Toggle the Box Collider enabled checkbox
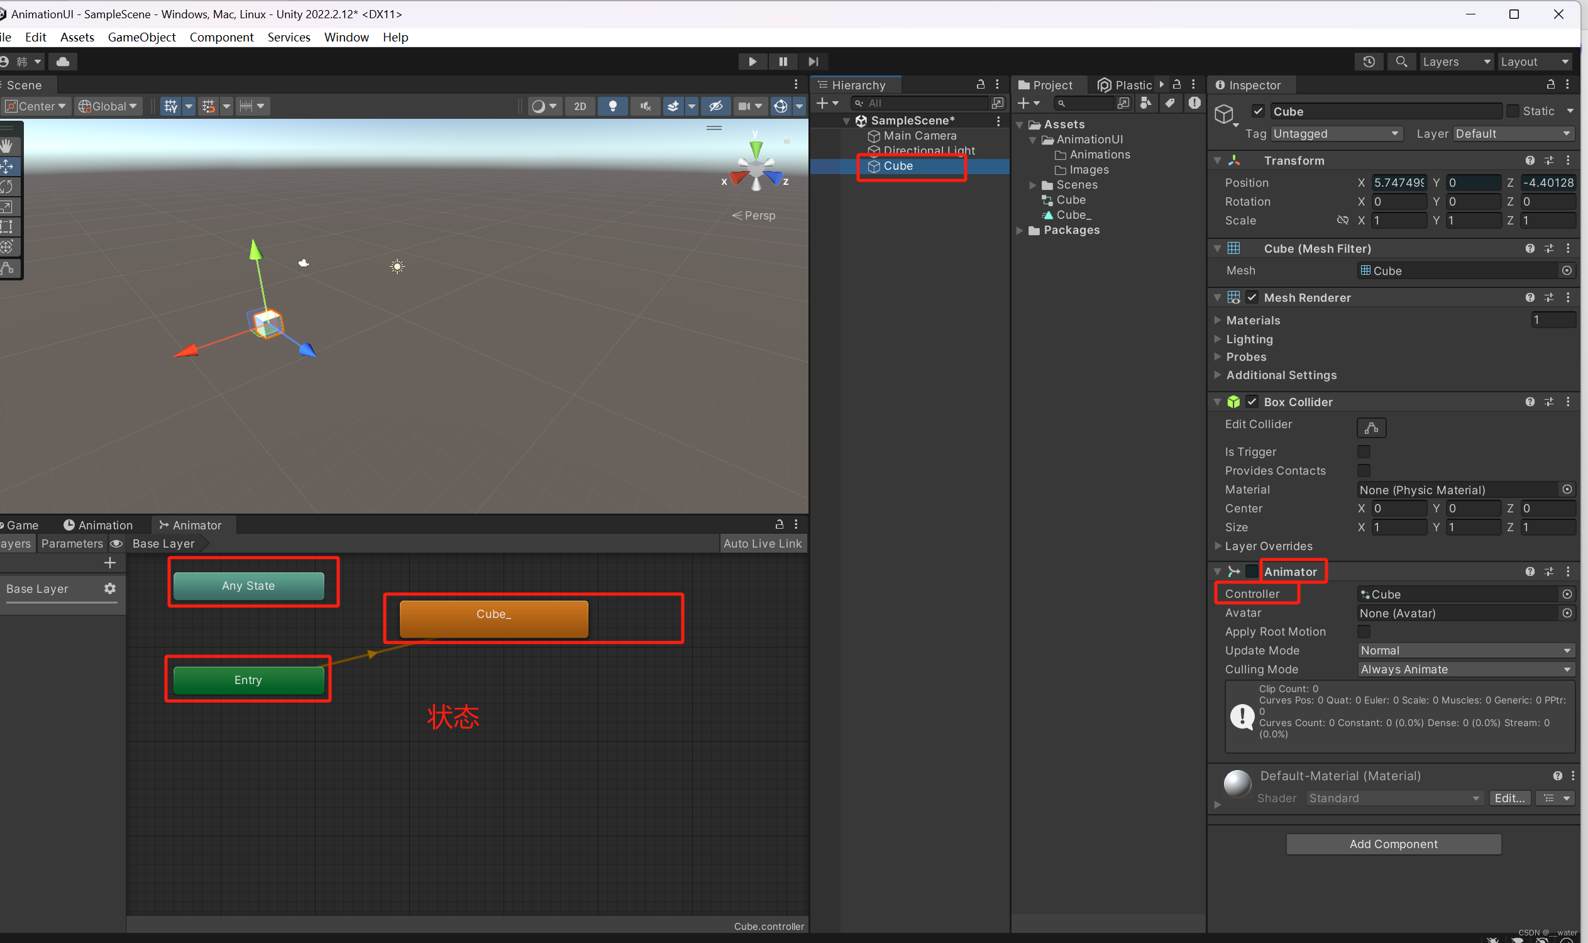The height and width of the screenshot is (943, 1588). click(1251, 401)
